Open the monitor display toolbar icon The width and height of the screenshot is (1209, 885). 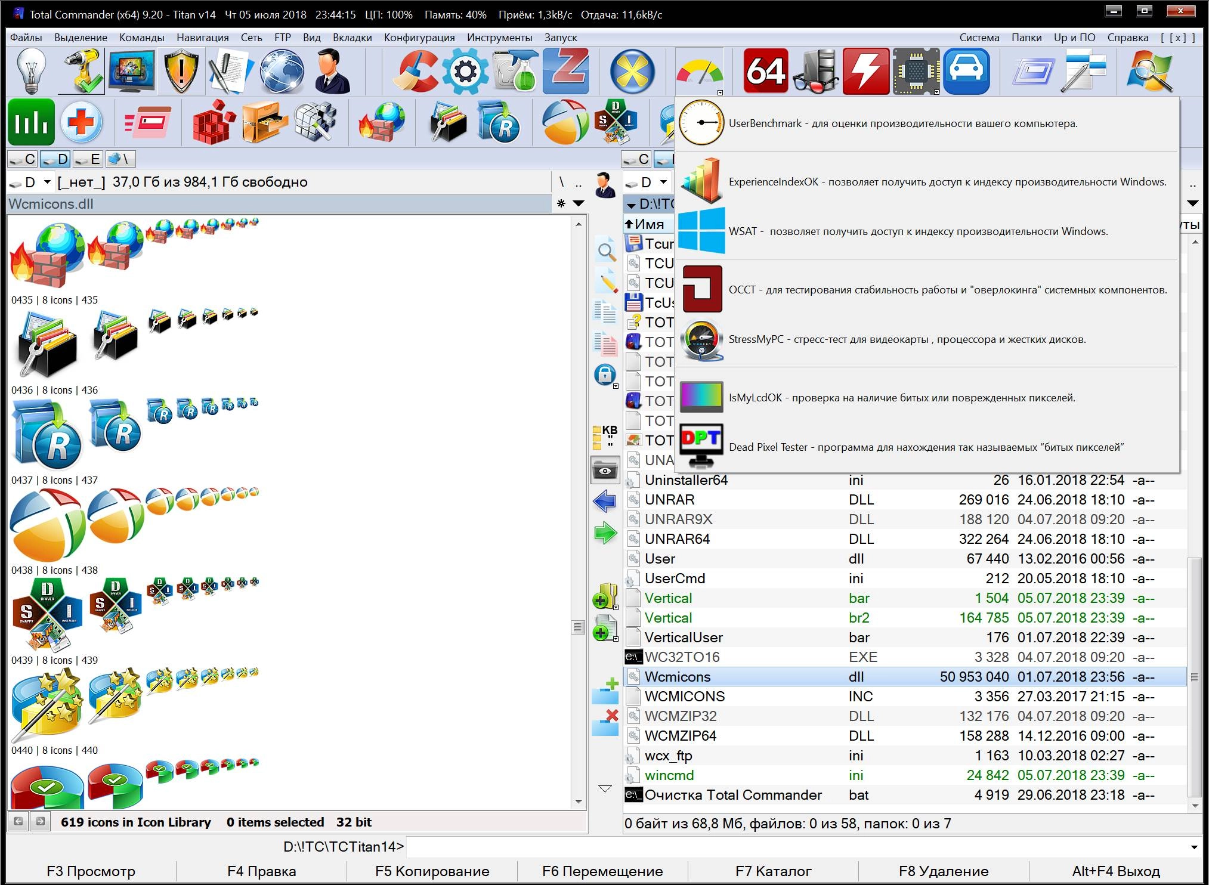point(131,72)
